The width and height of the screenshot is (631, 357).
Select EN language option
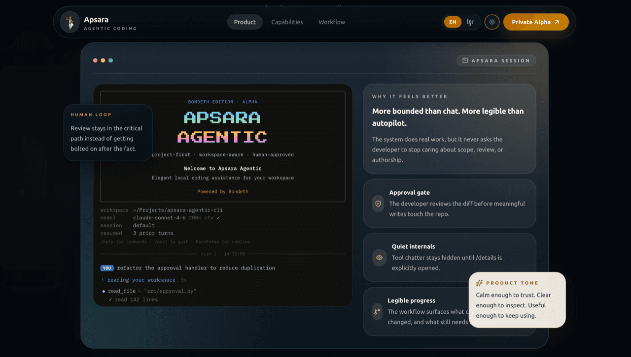(453, 22)
